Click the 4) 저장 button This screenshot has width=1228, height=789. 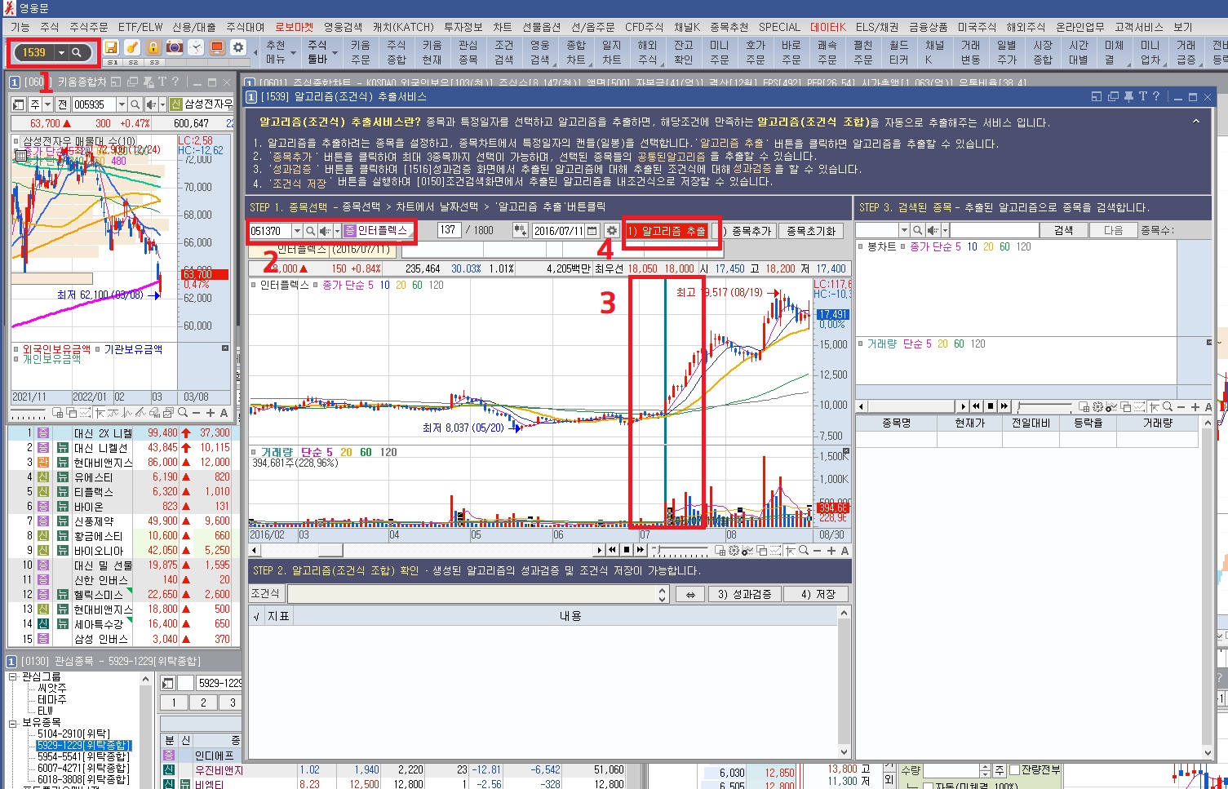click(x=817, y=594)
